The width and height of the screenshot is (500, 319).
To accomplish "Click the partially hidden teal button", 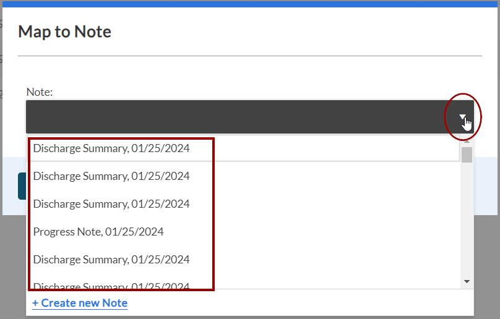I will coord(22,186).
